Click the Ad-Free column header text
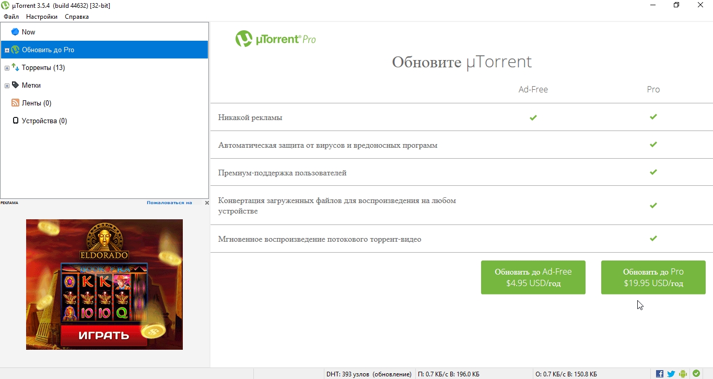713x379 pixels. (533, 89)
